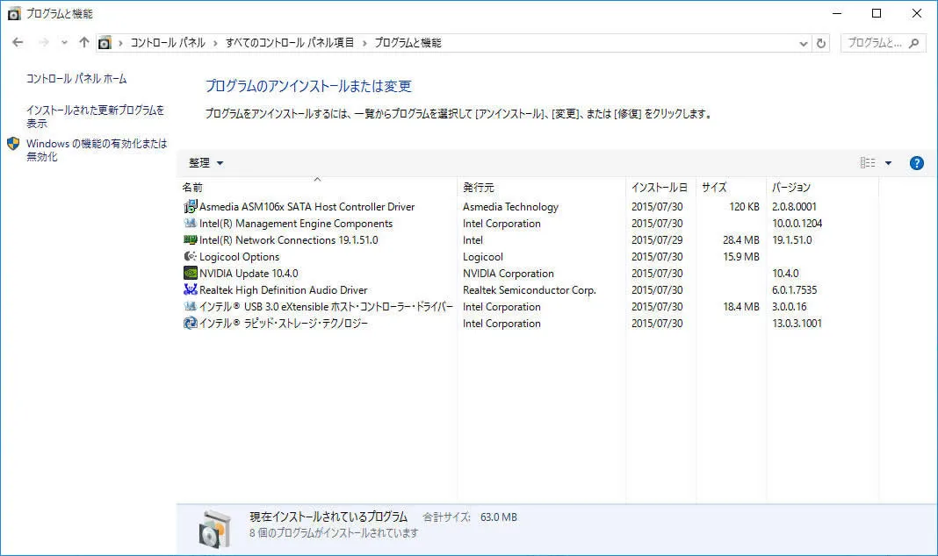The height and width of the screenshot is (556, 938).
Task: Click version 6.0.1.7535 cell
Action: coord(795,290)
